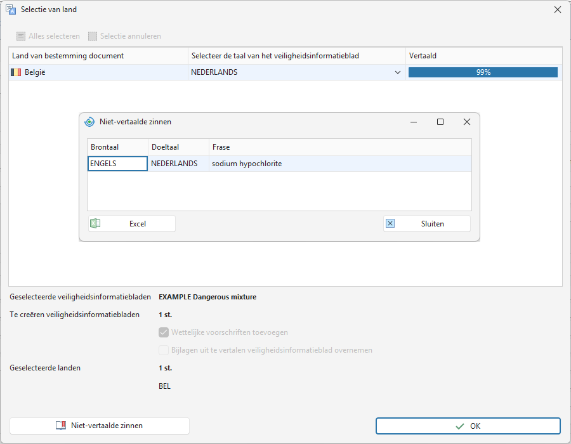Close the Niet-vertaalde zinnen dialog with X

(x=467, y=122)
